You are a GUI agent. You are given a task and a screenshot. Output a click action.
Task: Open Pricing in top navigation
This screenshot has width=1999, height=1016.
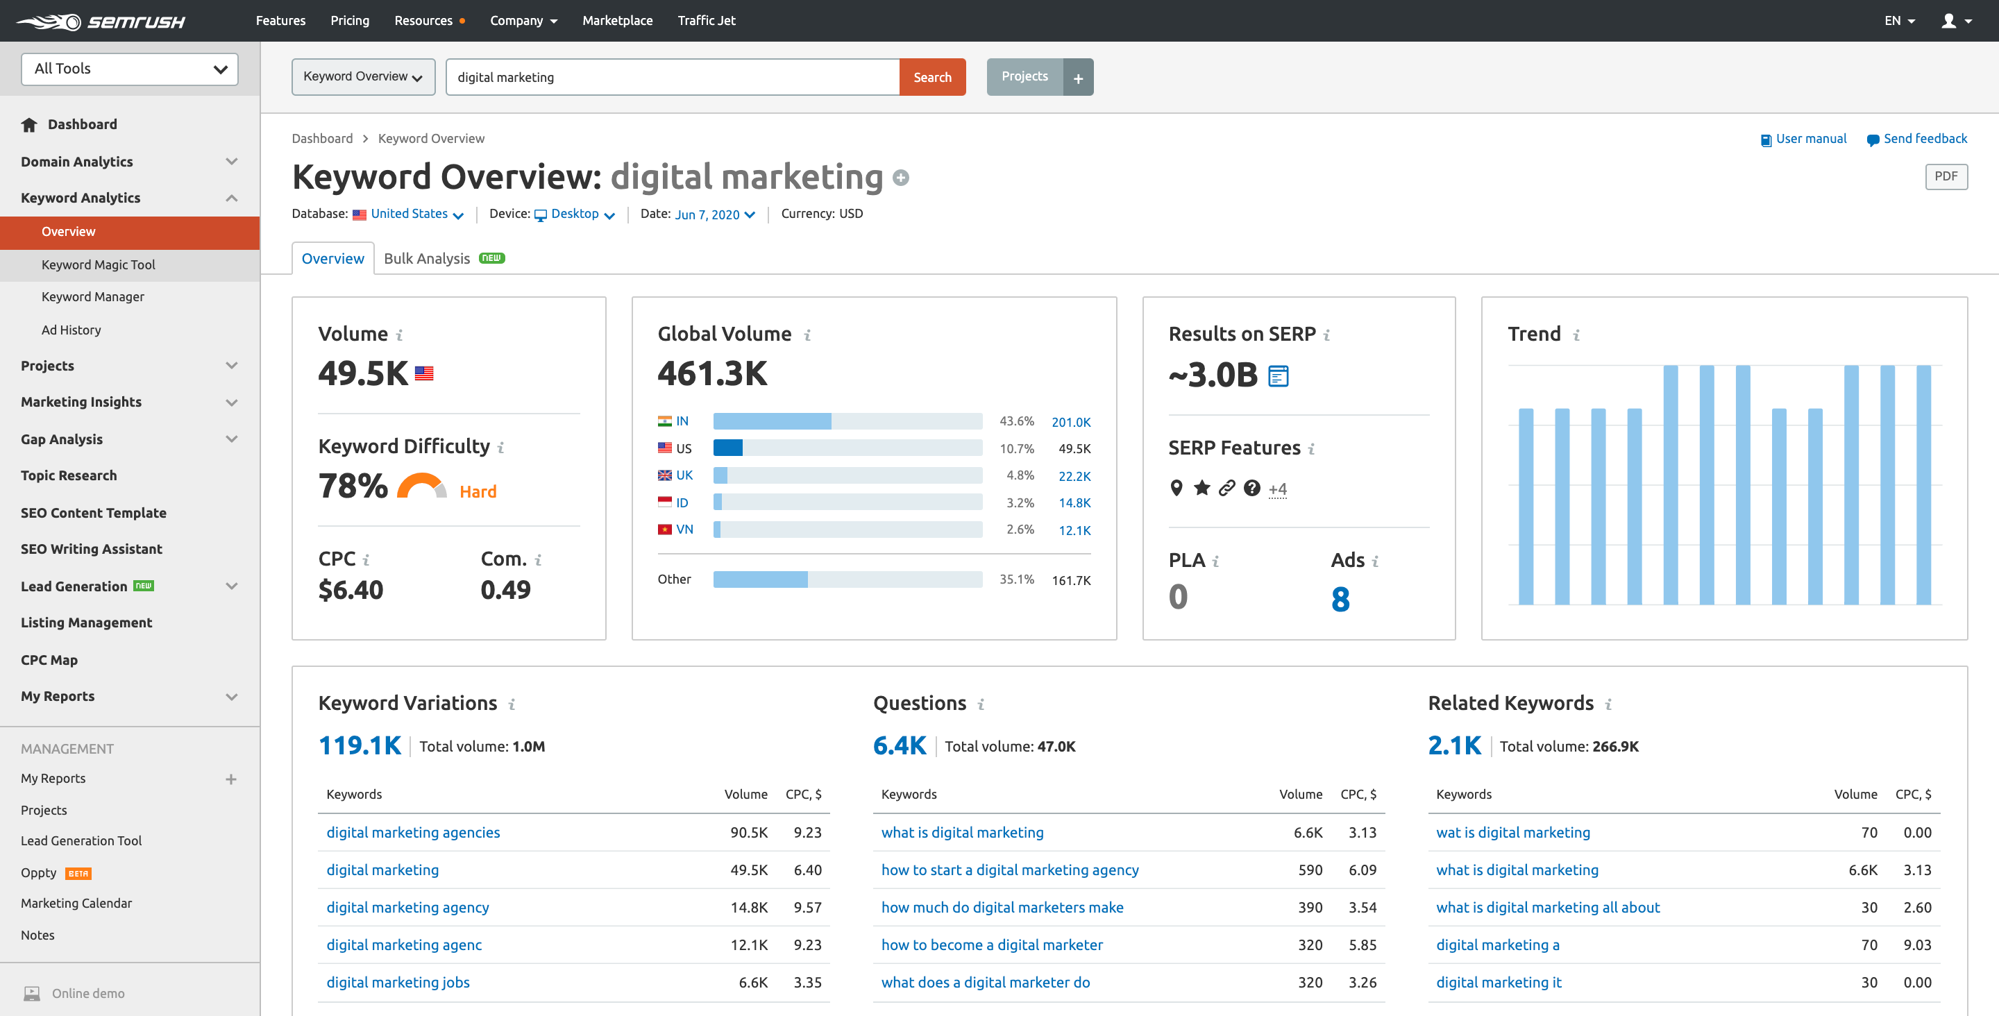coord(350,20)
